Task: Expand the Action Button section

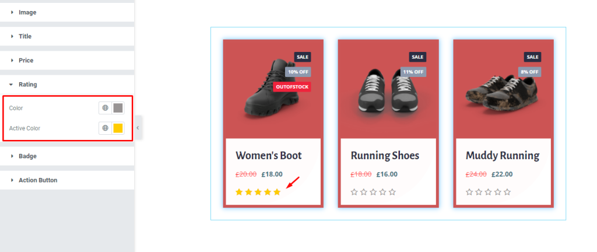Action: [x=67, y=180]
